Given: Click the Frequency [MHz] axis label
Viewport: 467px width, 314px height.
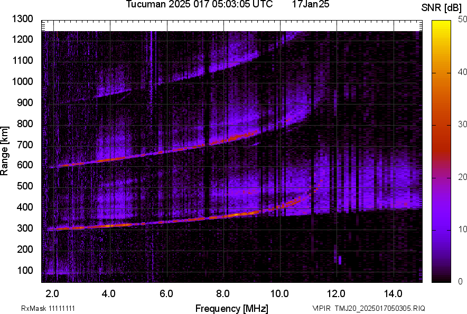Looking at the screenshot, I should click(x=231, y=308).
